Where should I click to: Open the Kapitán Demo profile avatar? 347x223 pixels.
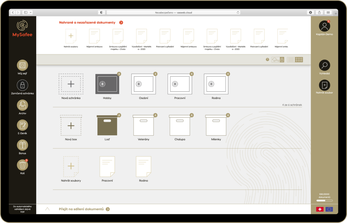click(324, 26)
